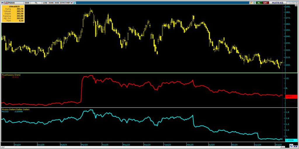Toggle LOG logarithmic scale
The height and width of the screenshot is (149, 299).
(45, 2)
